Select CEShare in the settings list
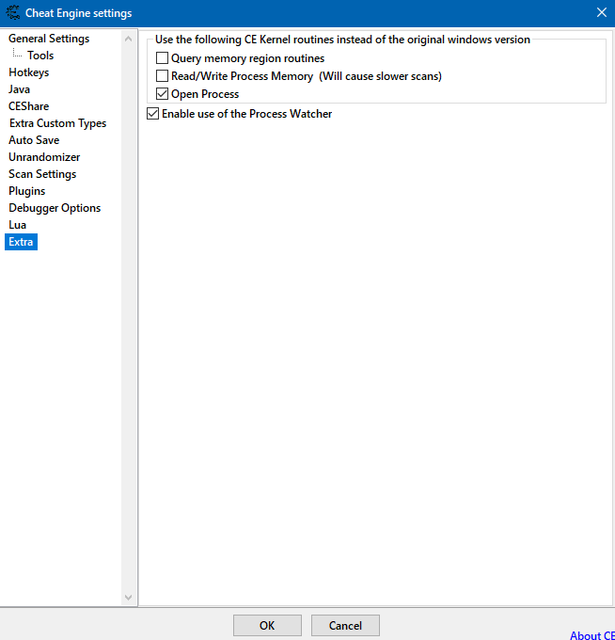The image size is (615, 640). pos(29,106)
